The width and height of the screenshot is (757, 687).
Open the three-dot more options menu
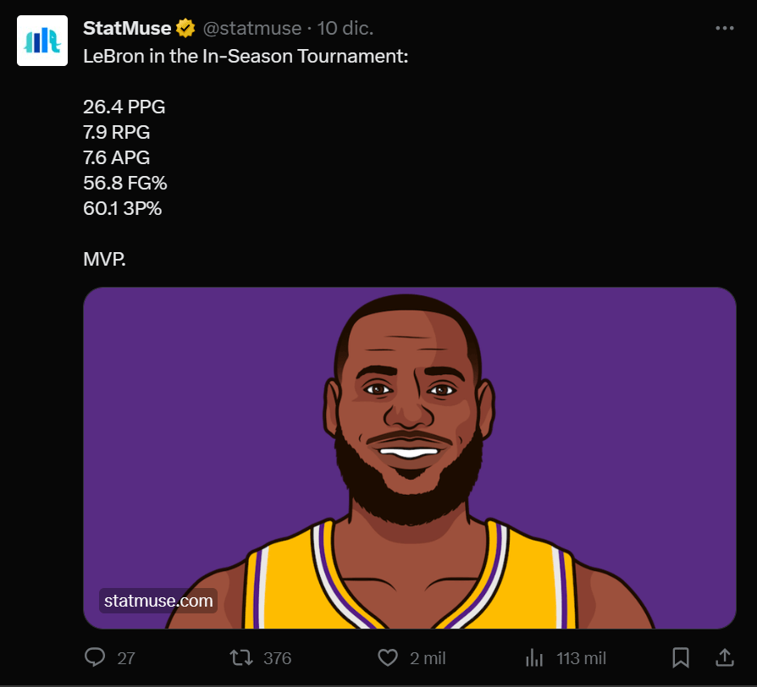pyautogui.click(x=725, y=28)
